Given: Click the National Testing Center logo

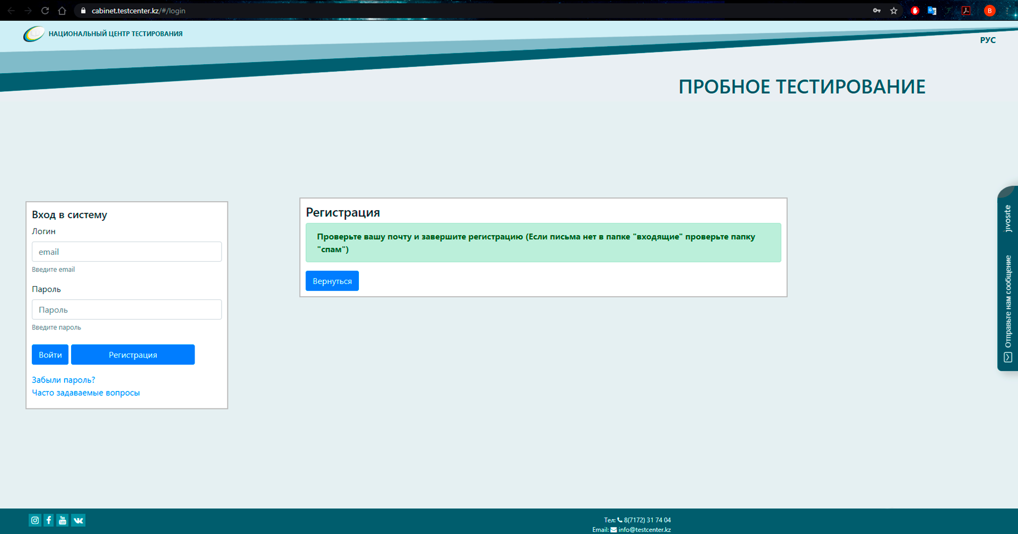Looking at the screenshot, I should pyautogui.click(x=33, y=34).
